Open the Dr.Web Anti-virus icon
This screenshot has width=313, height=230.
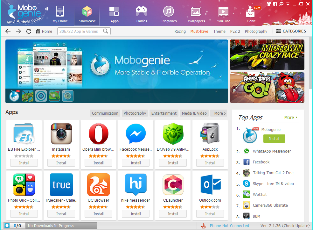(173, 133)
